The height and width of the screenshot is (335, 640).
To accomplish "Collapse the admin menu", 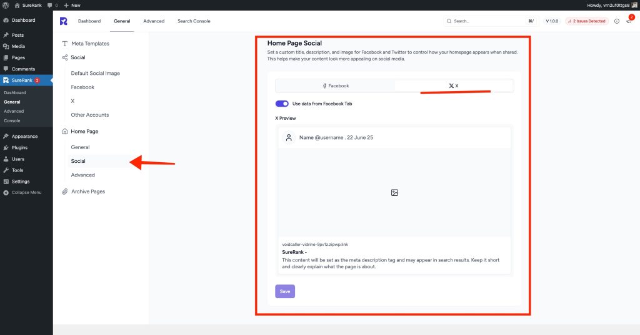I will tap(26, 192).
